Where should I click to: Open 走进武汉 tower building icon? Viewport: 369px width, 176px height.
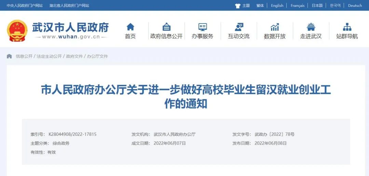point(311,27)
